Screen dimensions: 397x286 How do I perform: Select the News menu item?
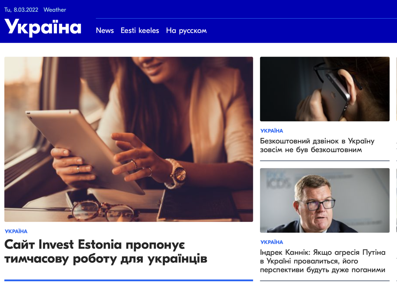[105, 30]
